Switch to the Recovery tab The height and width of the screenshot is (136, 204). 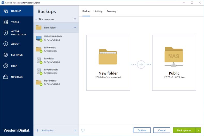point(111,11)
